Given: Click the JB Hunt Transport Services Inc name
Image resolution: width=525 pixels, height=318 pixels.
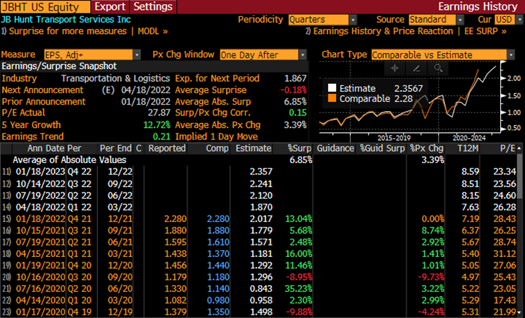Looking at the screenshot, I should point(66,19).
